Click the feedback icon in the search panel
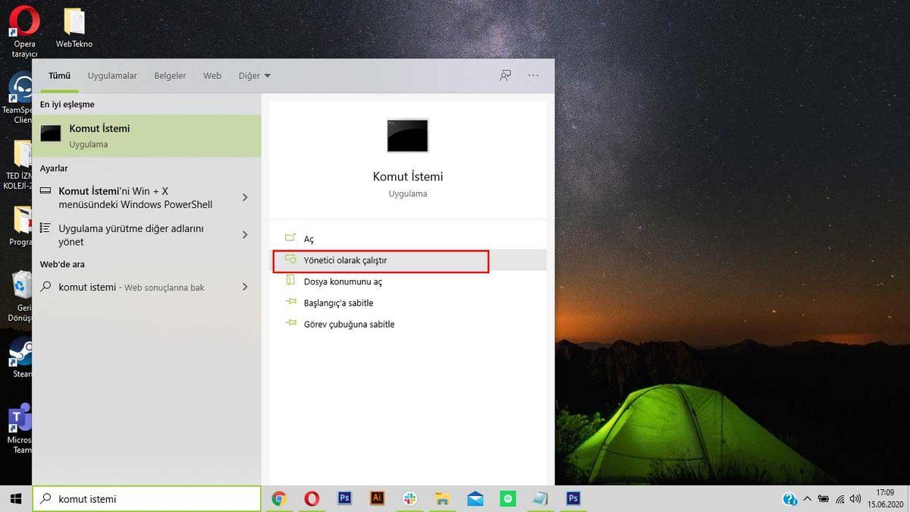910x512 pixels. click(x=505, y=75)
